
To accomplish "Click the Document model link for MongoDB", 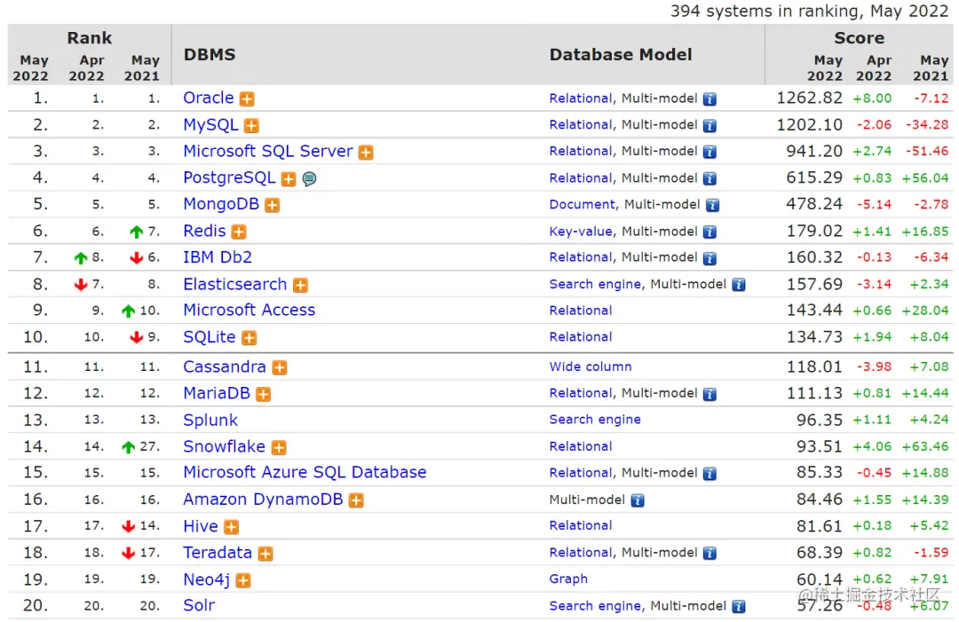I will (582, 205).
